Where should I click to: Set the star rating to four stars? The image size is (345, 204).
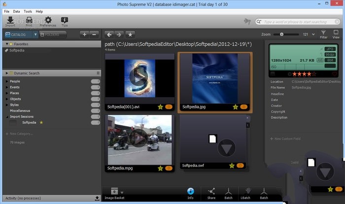(x=310, y=74)
